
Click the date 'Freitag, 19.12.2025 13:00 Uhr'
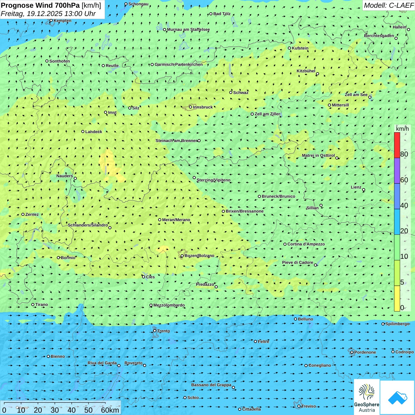point(48,14)
